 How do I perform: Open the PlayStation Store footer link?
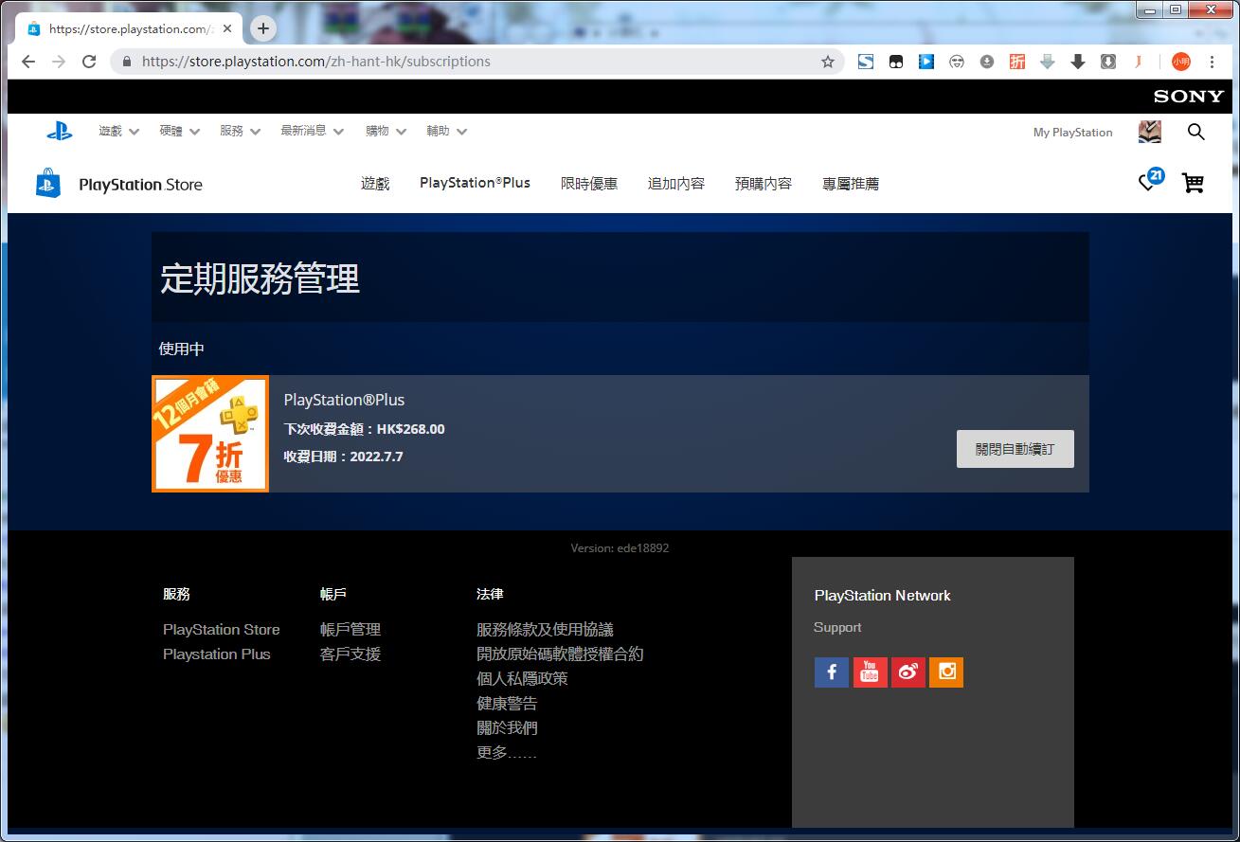pos(222,630)
